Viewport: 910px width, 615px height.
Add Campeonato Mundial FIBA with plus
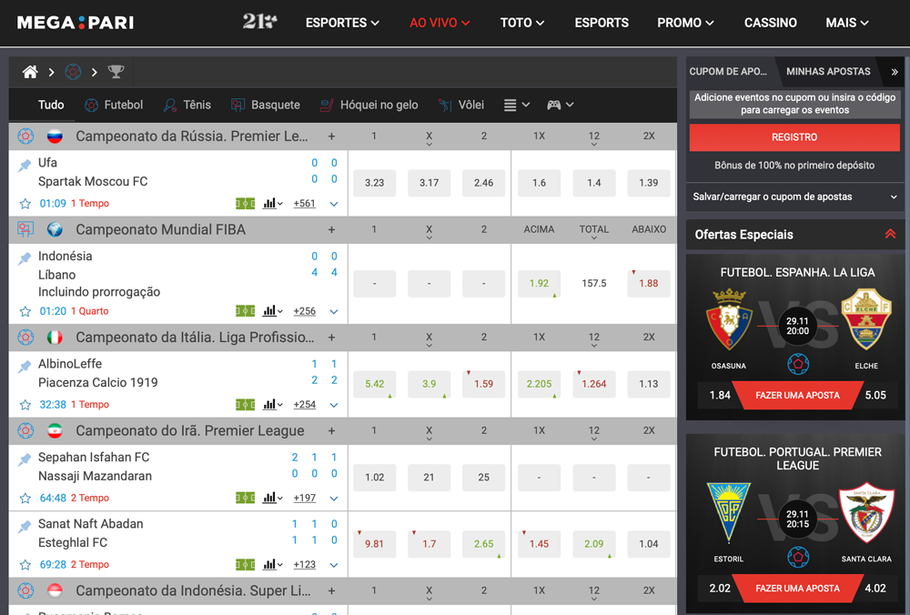(x=331, y=230)
